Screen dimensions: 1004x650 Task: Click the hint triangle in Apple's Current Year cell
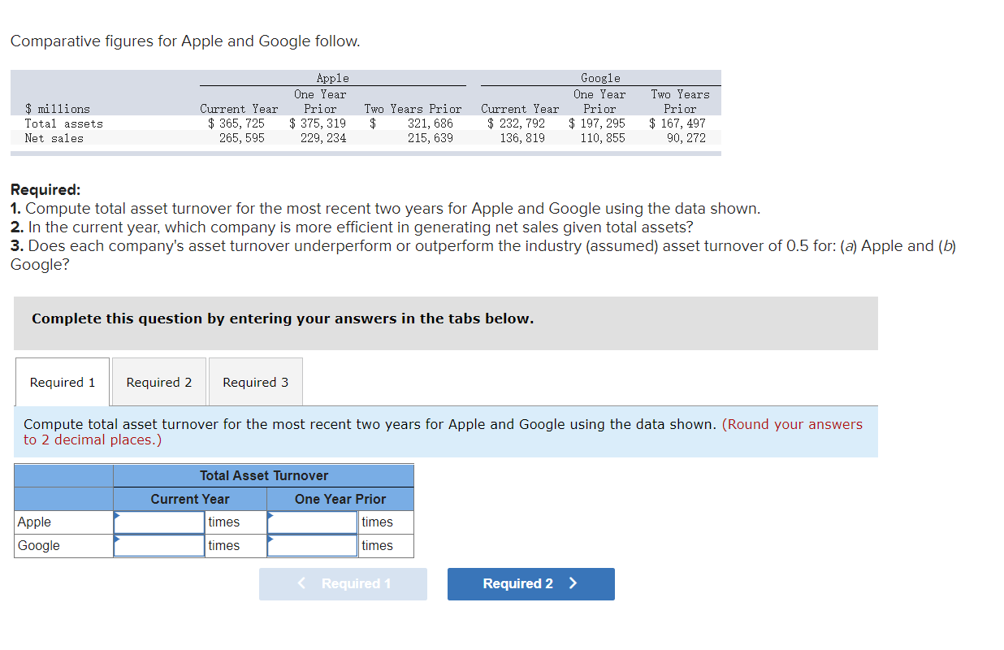118,517
